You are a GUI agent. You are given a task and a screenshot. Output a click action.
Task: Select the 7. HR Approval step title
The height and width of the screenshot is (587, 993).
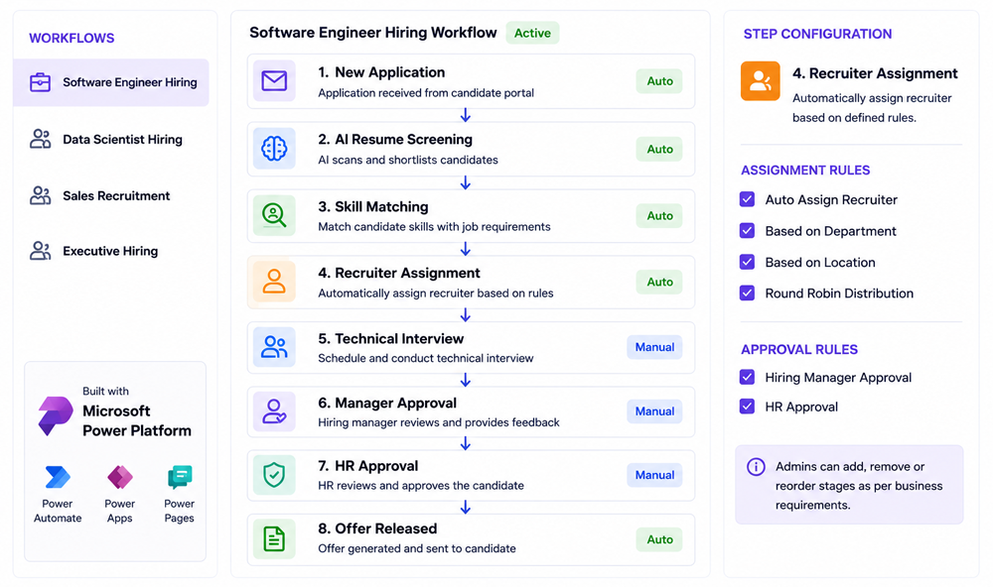pos(368,466)
